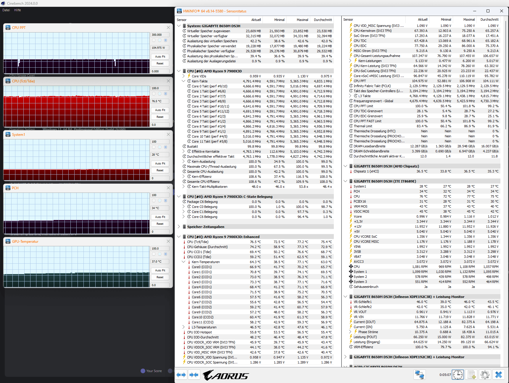Expand Kern-Leistungen in right panel
The width and height of the screenshot is (509, 383).
350,61
